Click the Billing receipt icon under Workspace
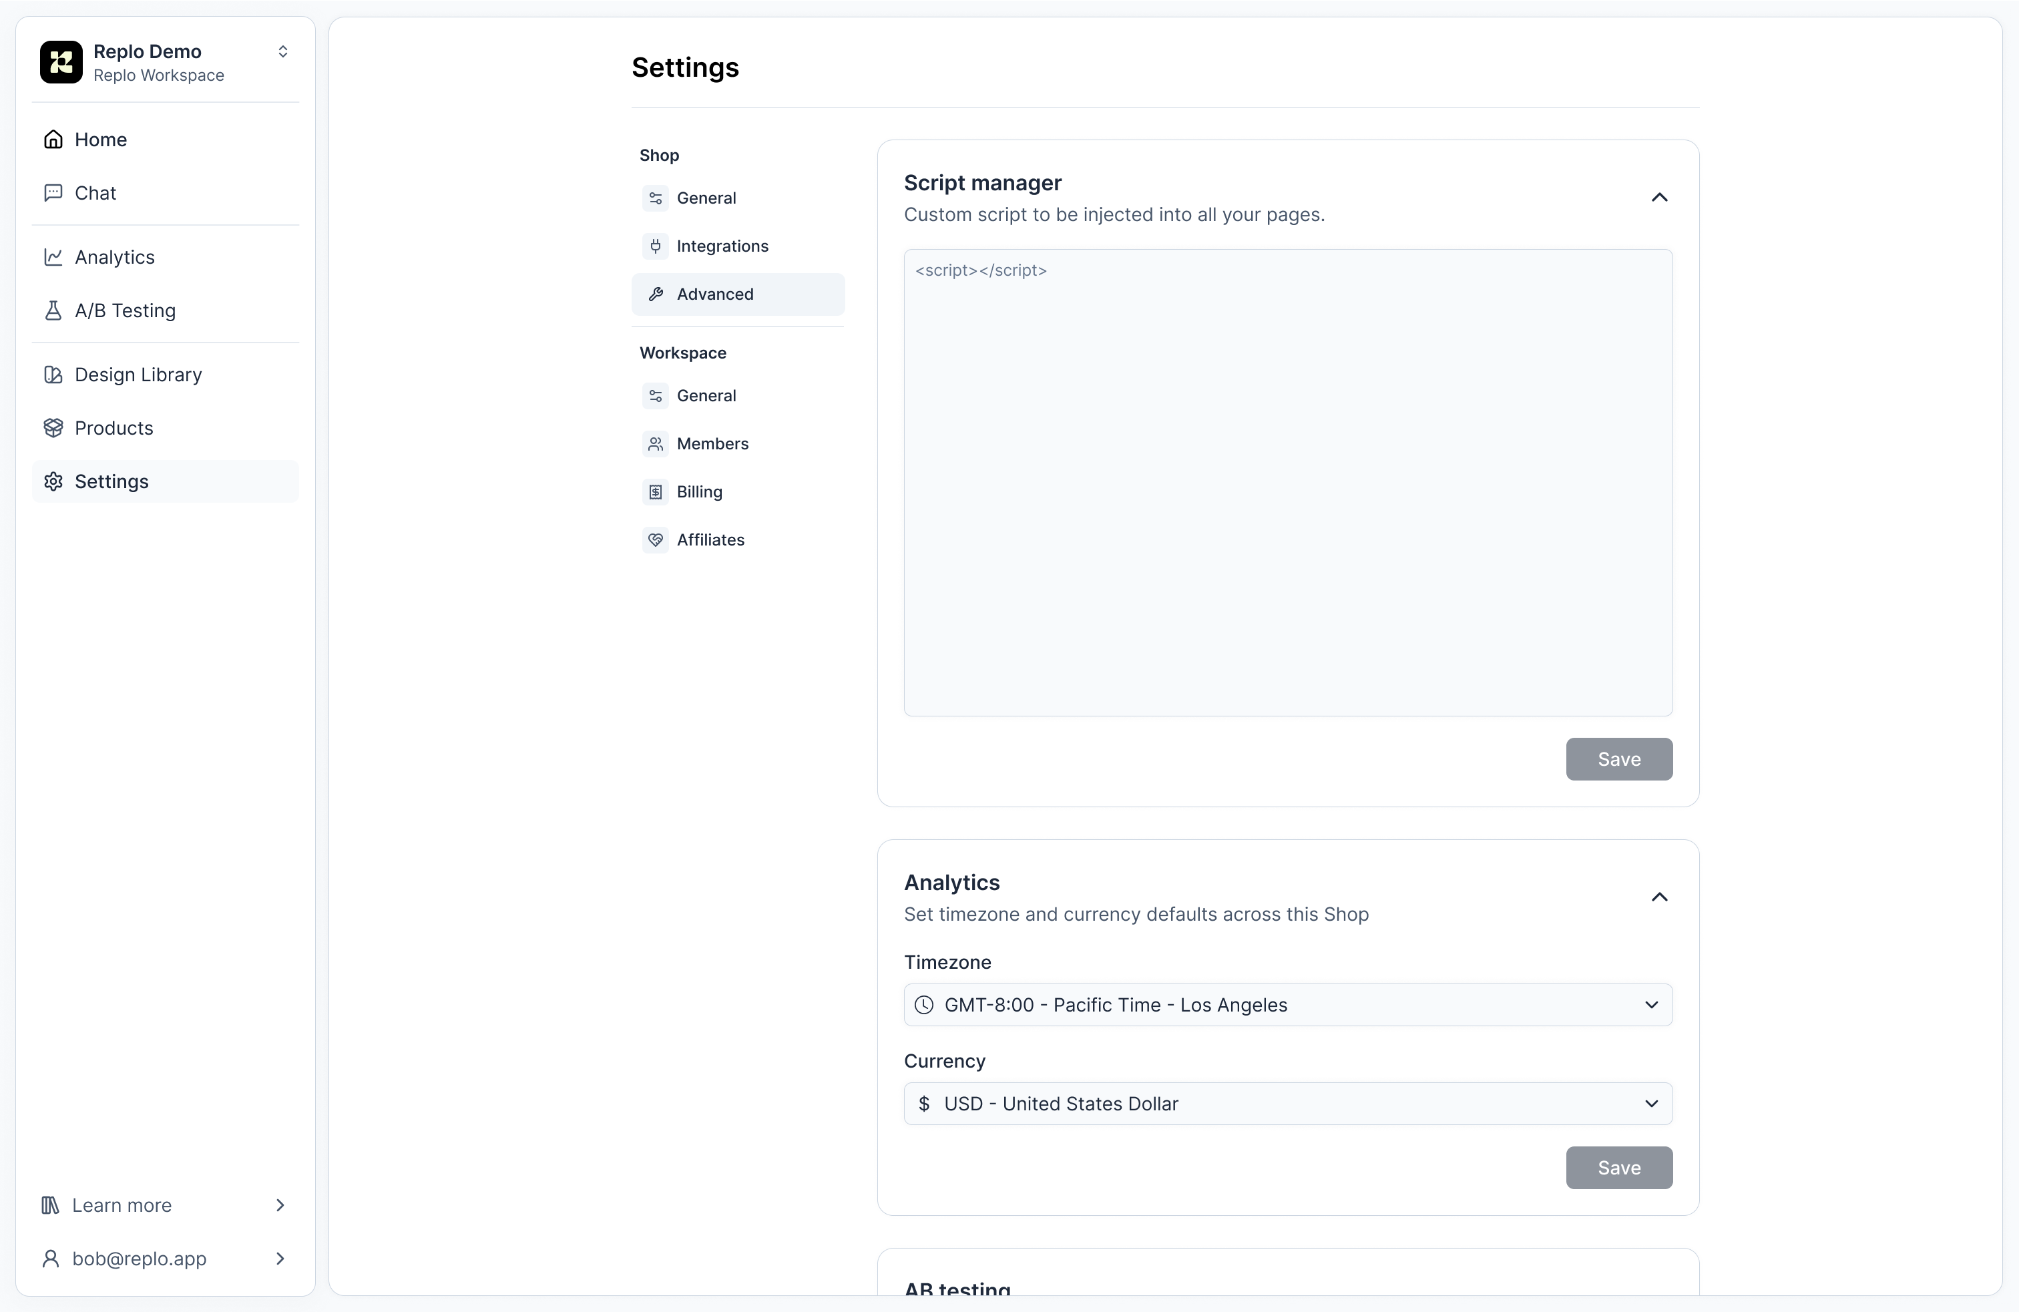Viewport: 2019px width, 1312px height. click(655, 492)
